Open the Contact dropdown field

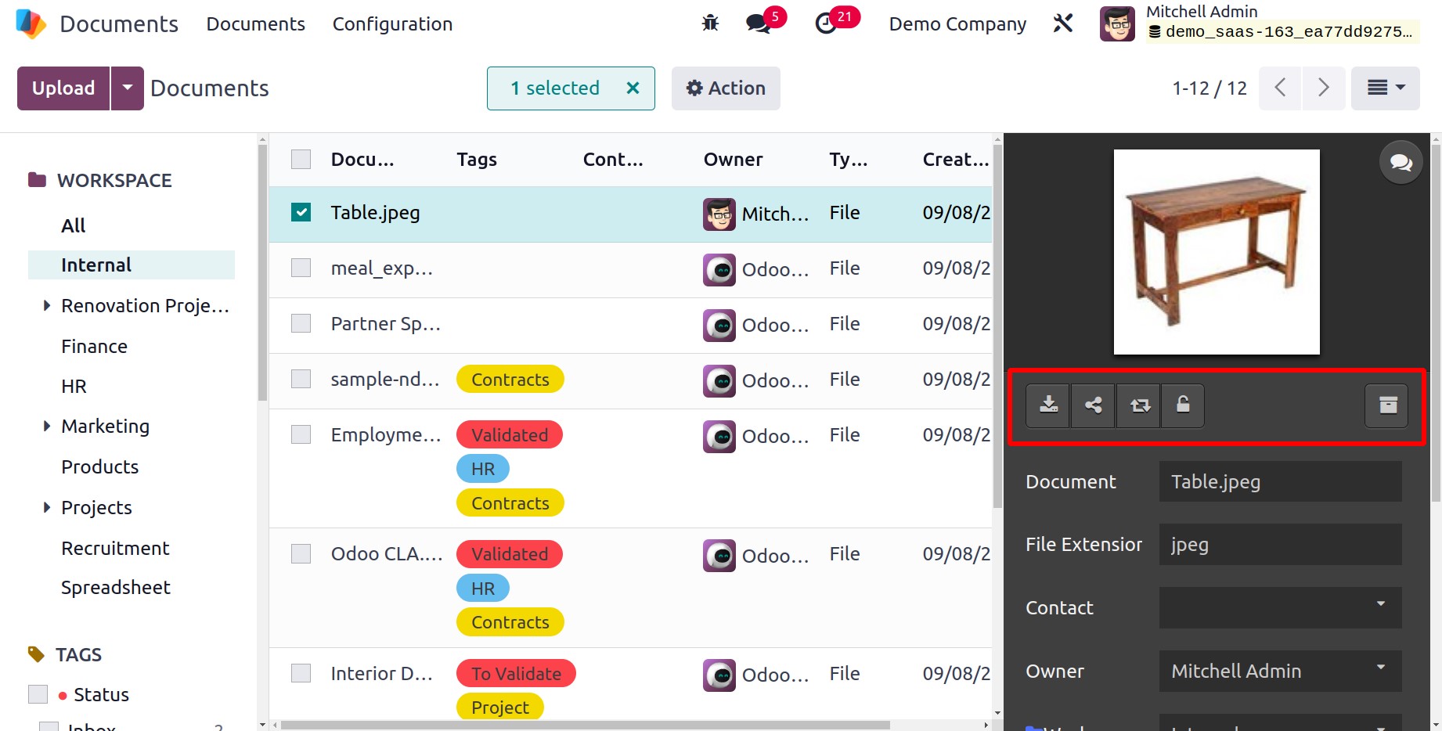tap(1280, 607)
